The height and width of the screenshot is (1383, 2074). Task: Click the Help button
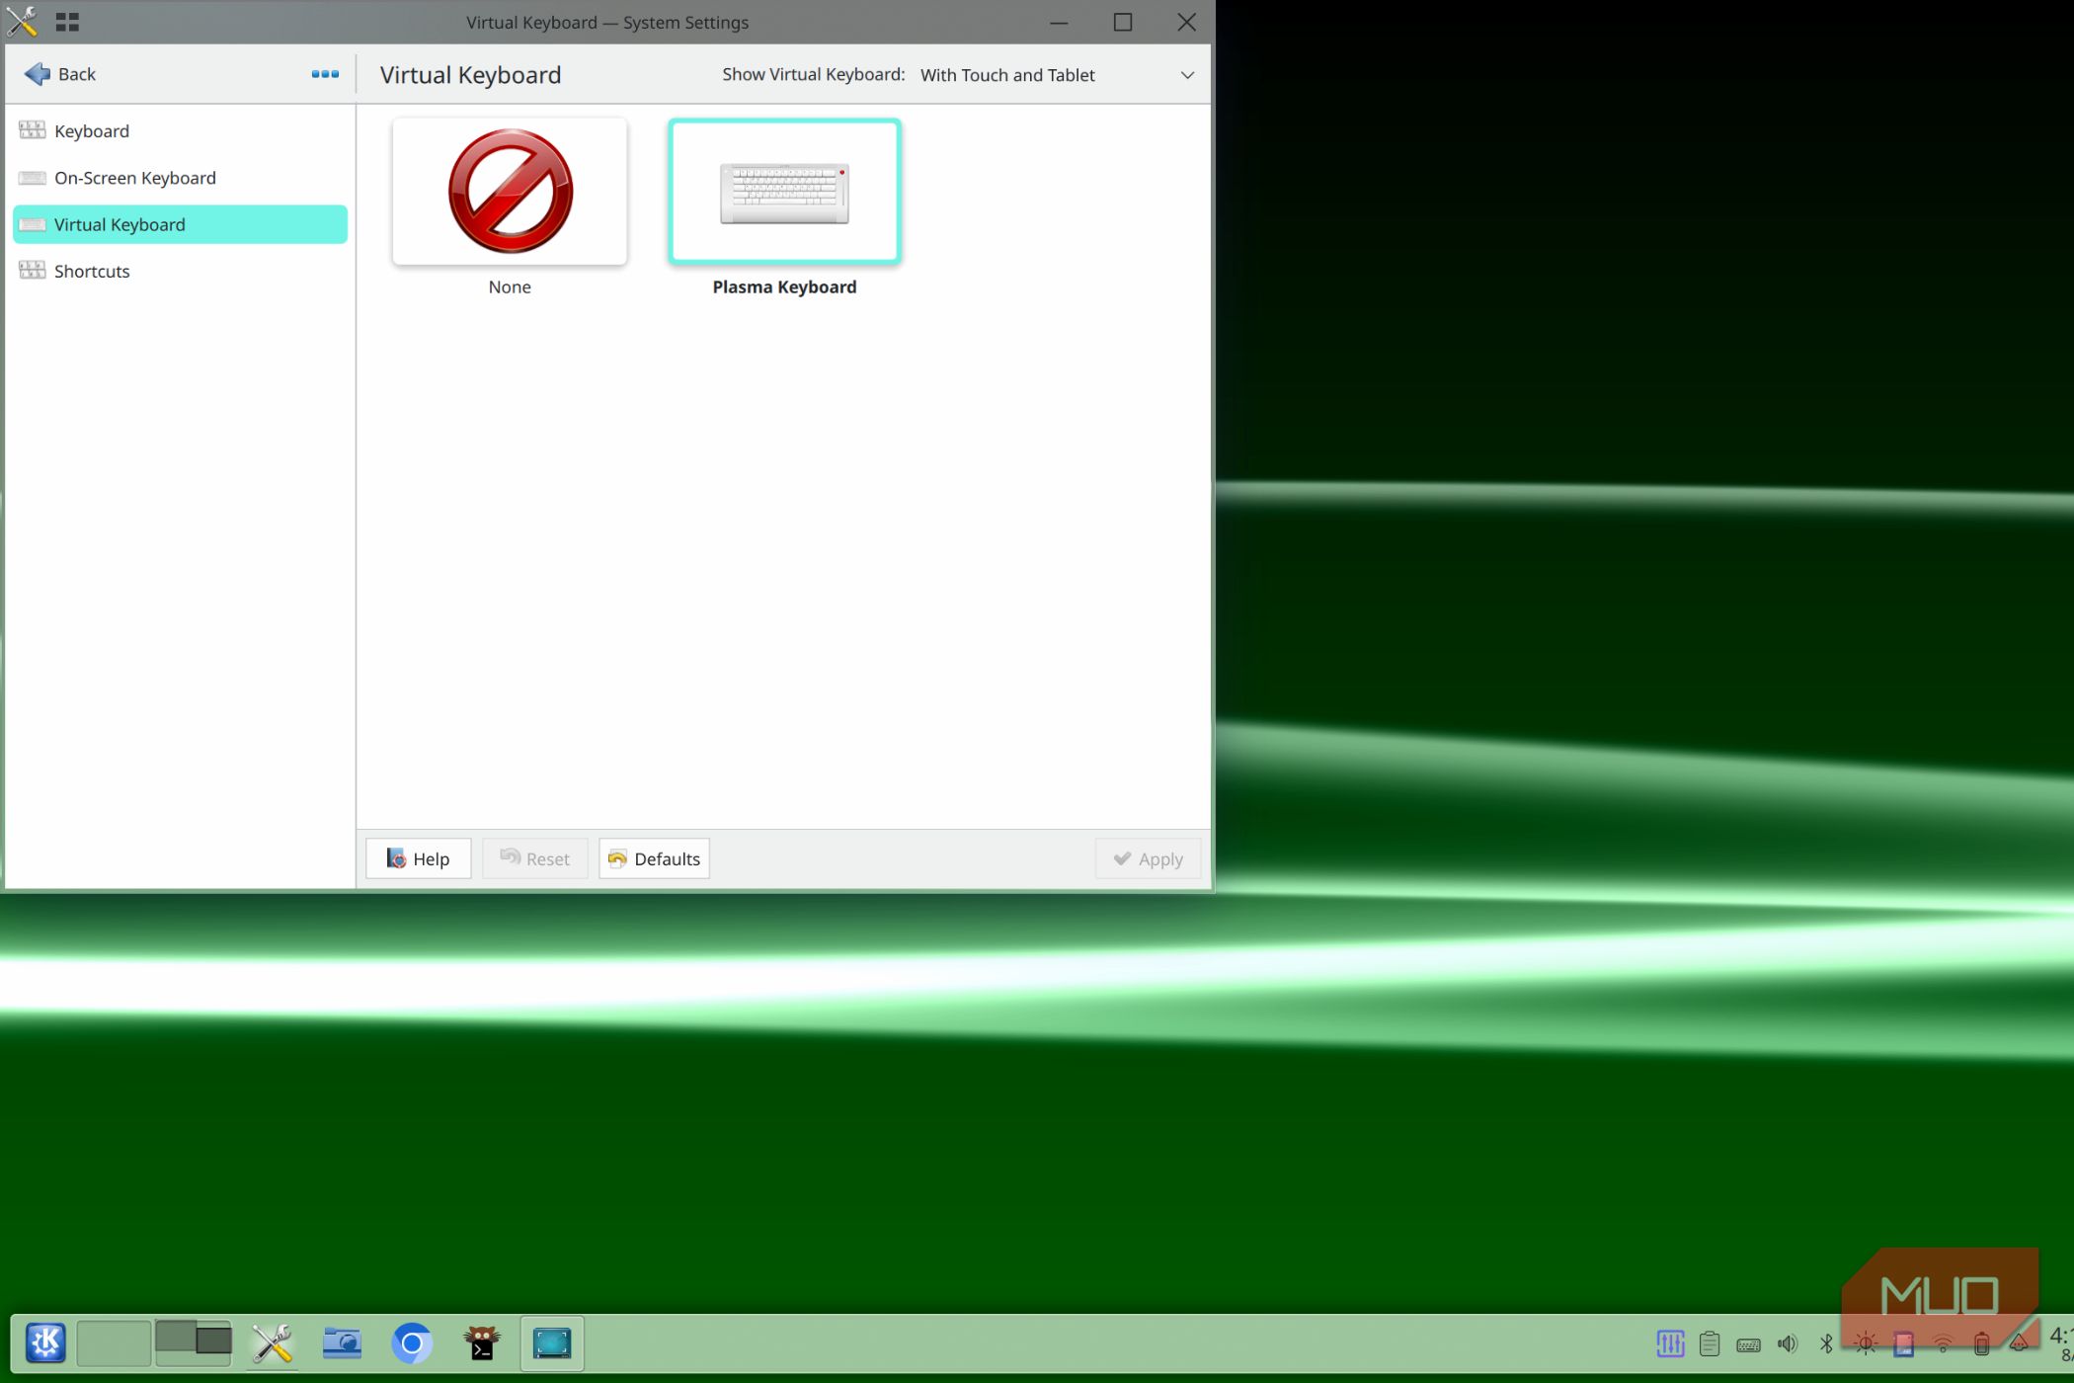click(x=418, y=858)
